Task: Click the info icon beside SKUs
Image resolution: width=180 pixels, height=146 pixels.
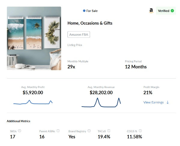Action: point(19,131)
